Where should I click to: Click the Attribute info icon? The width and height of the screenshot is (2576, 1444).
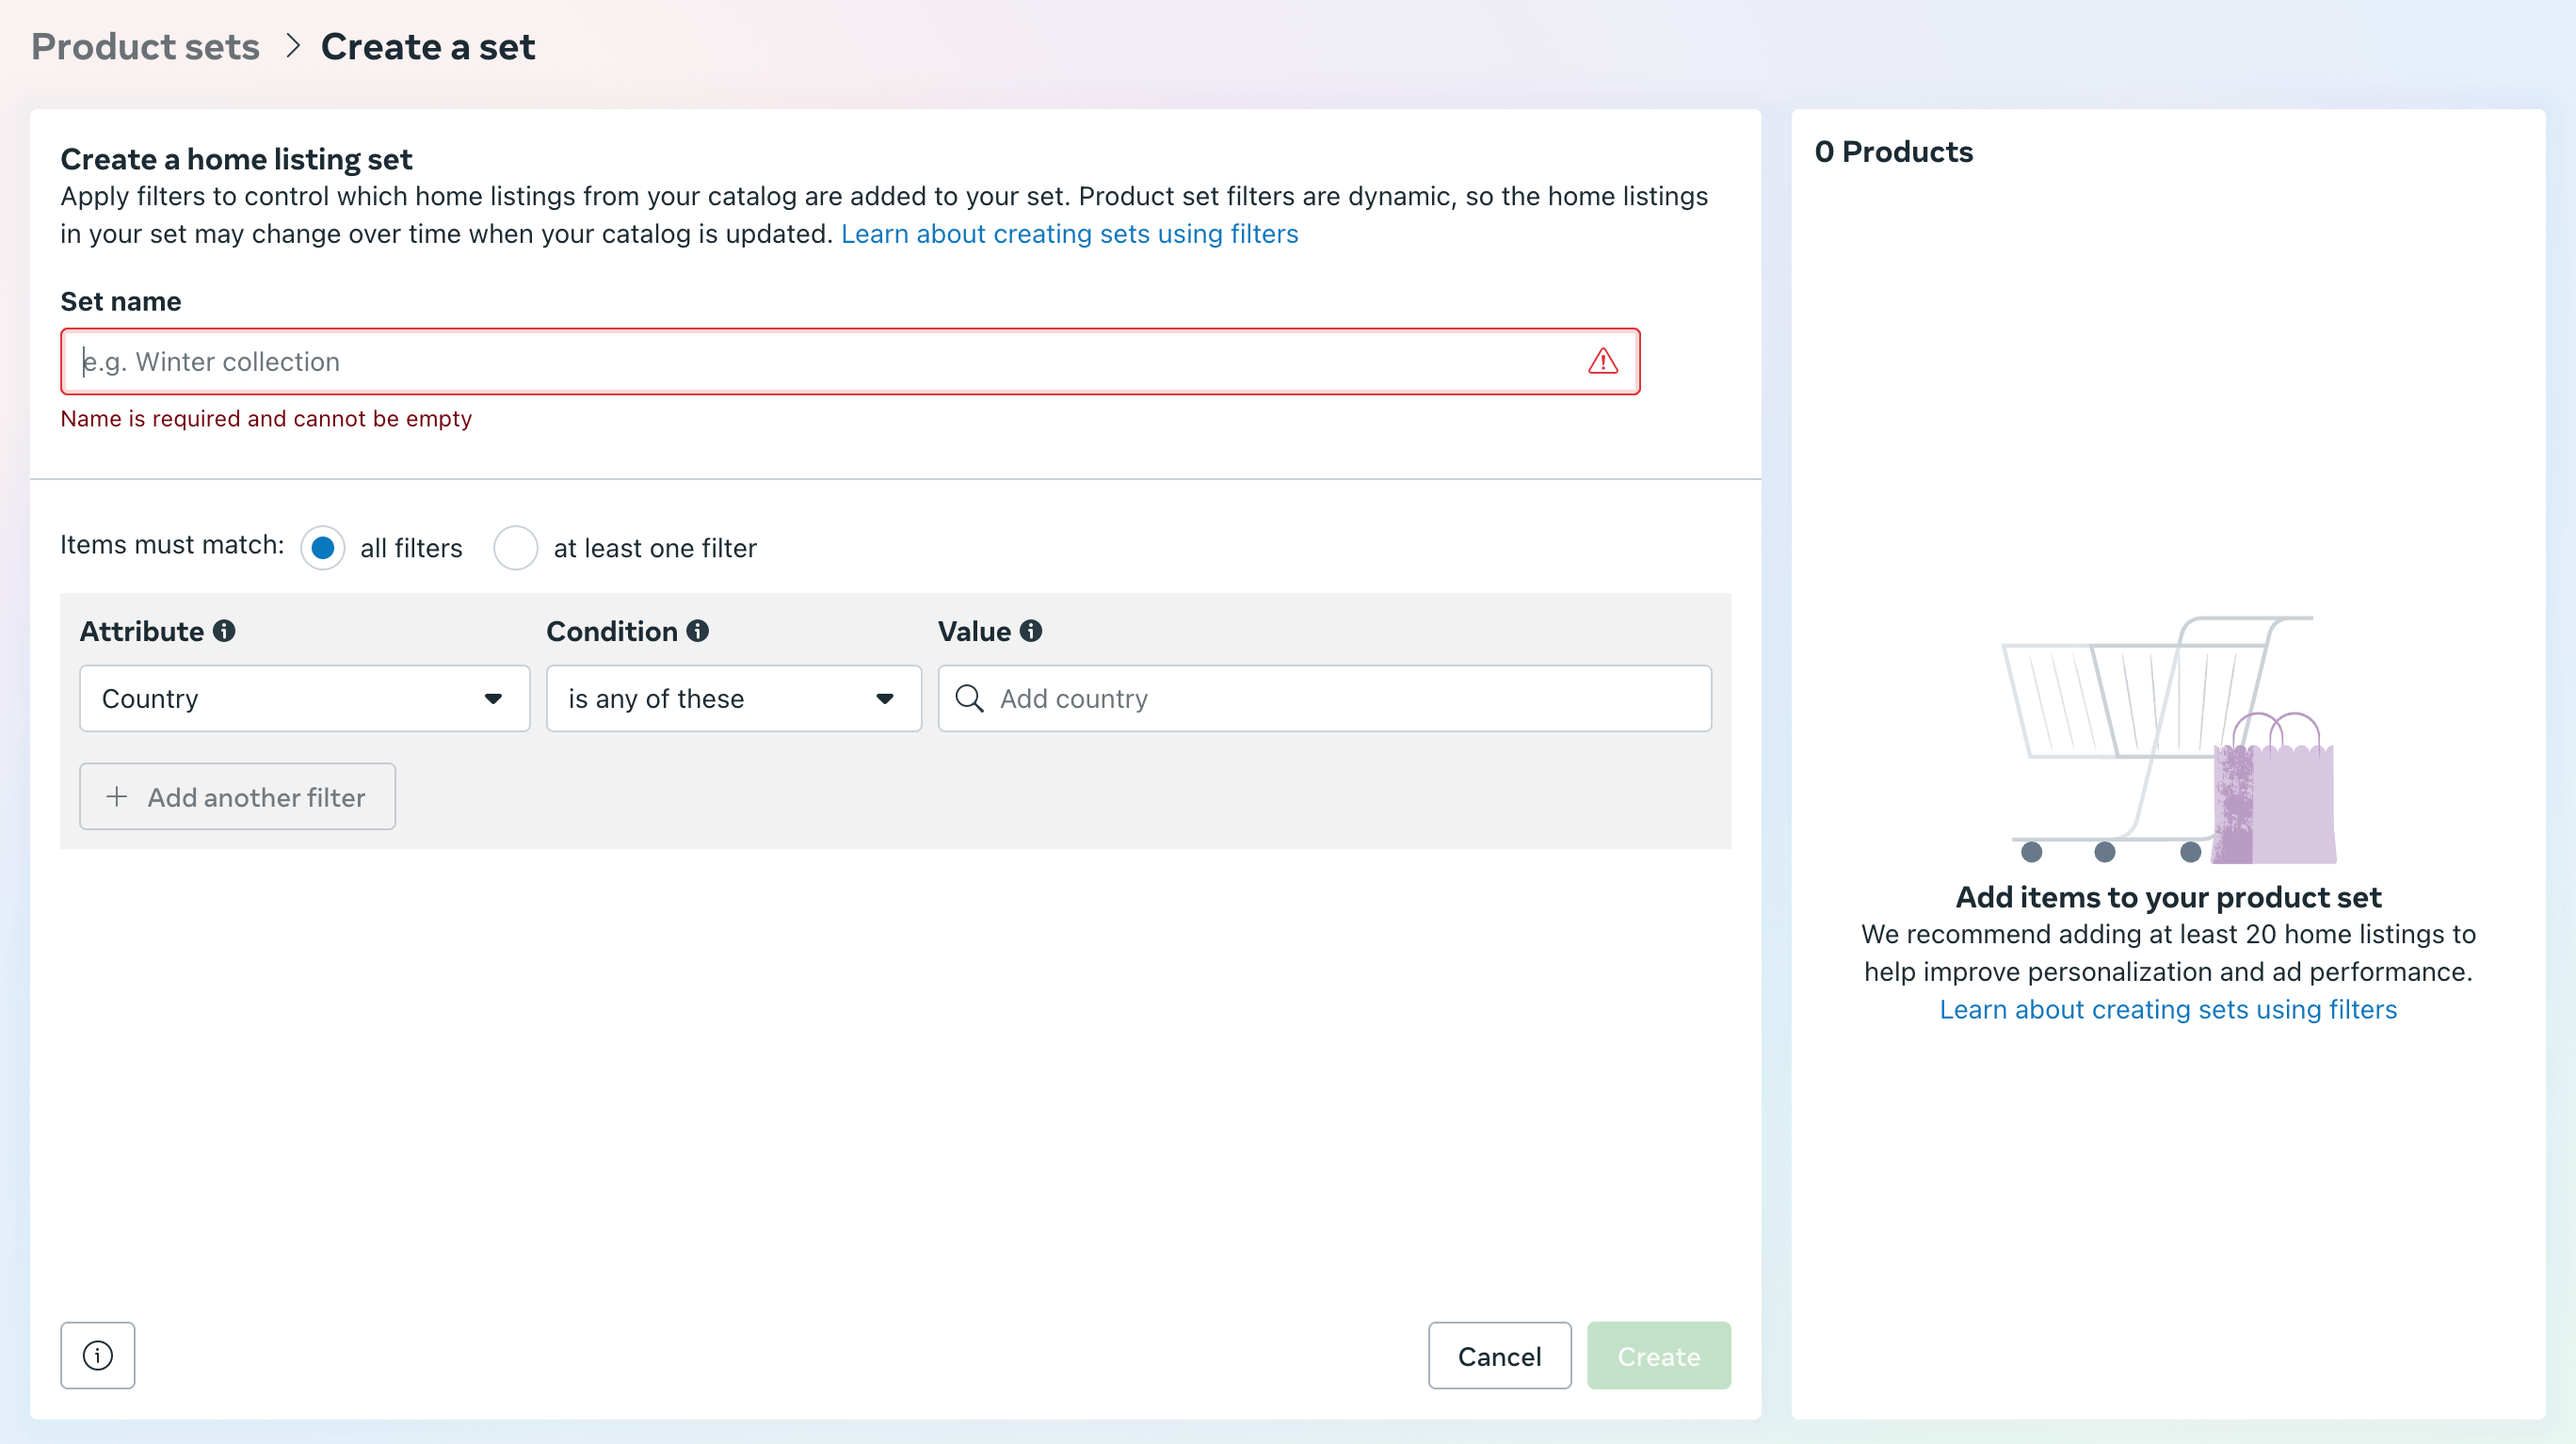coord(224,631)
